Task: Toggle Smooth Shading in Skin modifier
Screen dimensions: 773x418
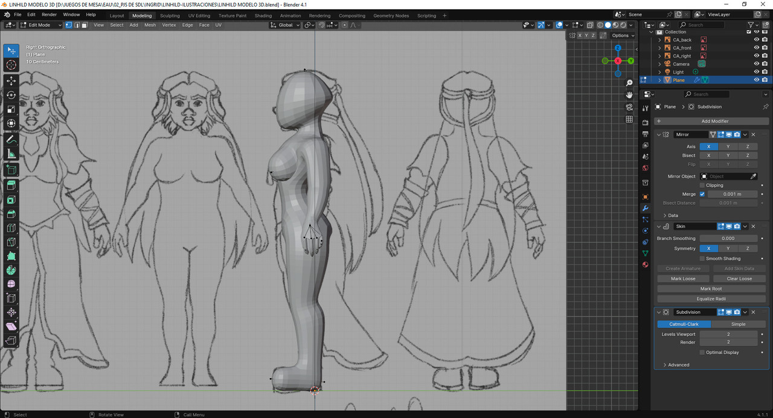Action: [x=702, y=259]
